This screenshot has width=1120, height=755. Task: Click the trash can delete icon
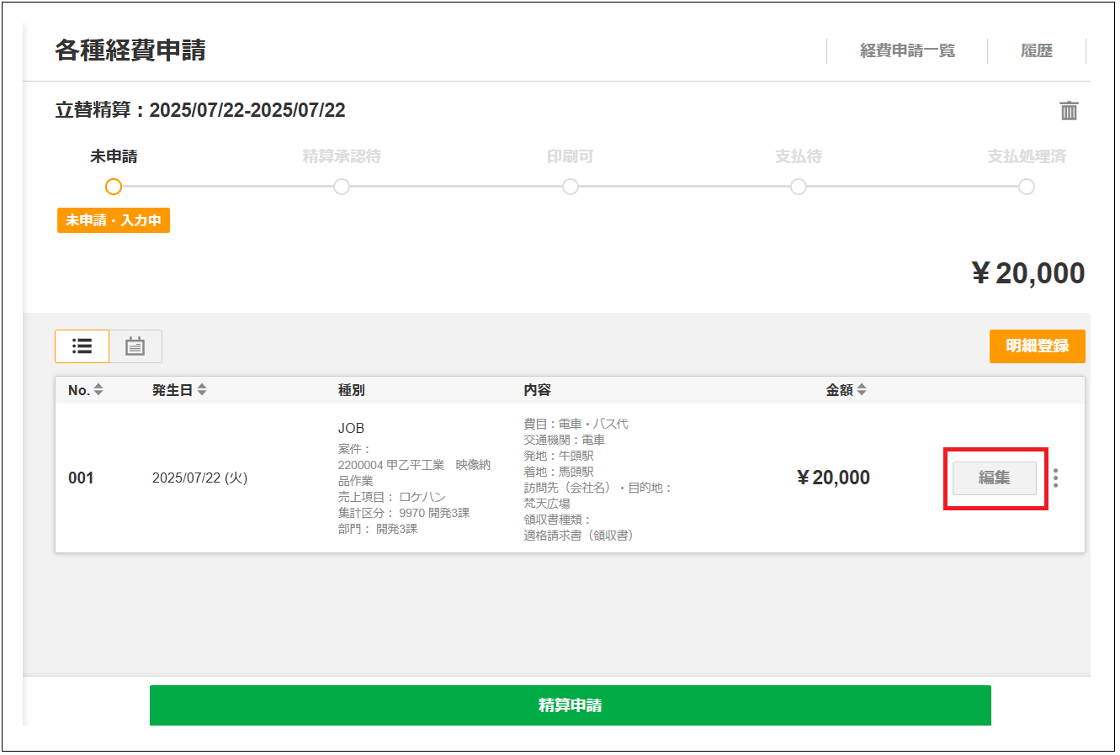tap(1069, 111)
